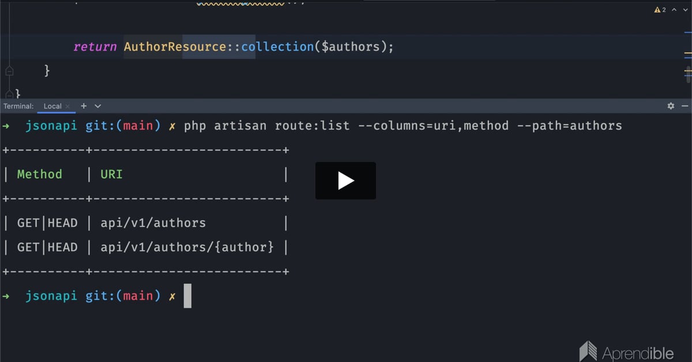
Task: Click the Method column header in terminal
Action: click(39, 174)
